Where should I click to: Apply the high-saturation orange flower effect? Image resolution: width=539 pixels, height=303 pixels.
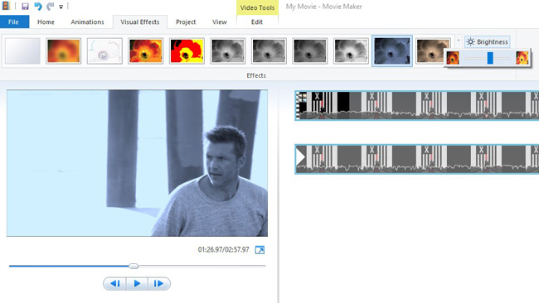click(x=145, y=50)
